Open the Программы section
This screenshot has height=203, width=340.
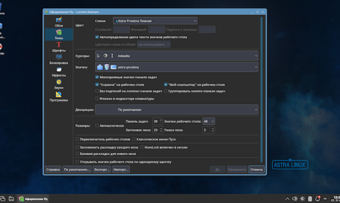[x=59, y=96]
